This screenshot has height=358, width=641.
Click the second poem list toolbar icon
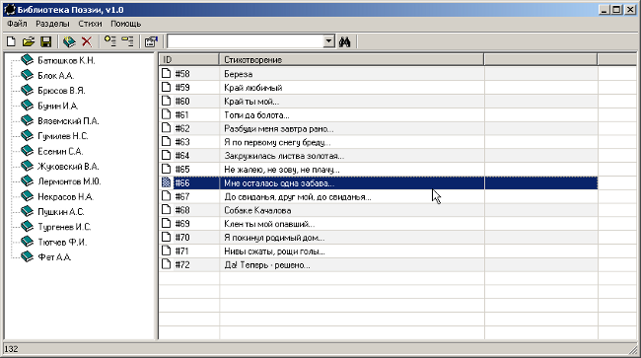127,41
